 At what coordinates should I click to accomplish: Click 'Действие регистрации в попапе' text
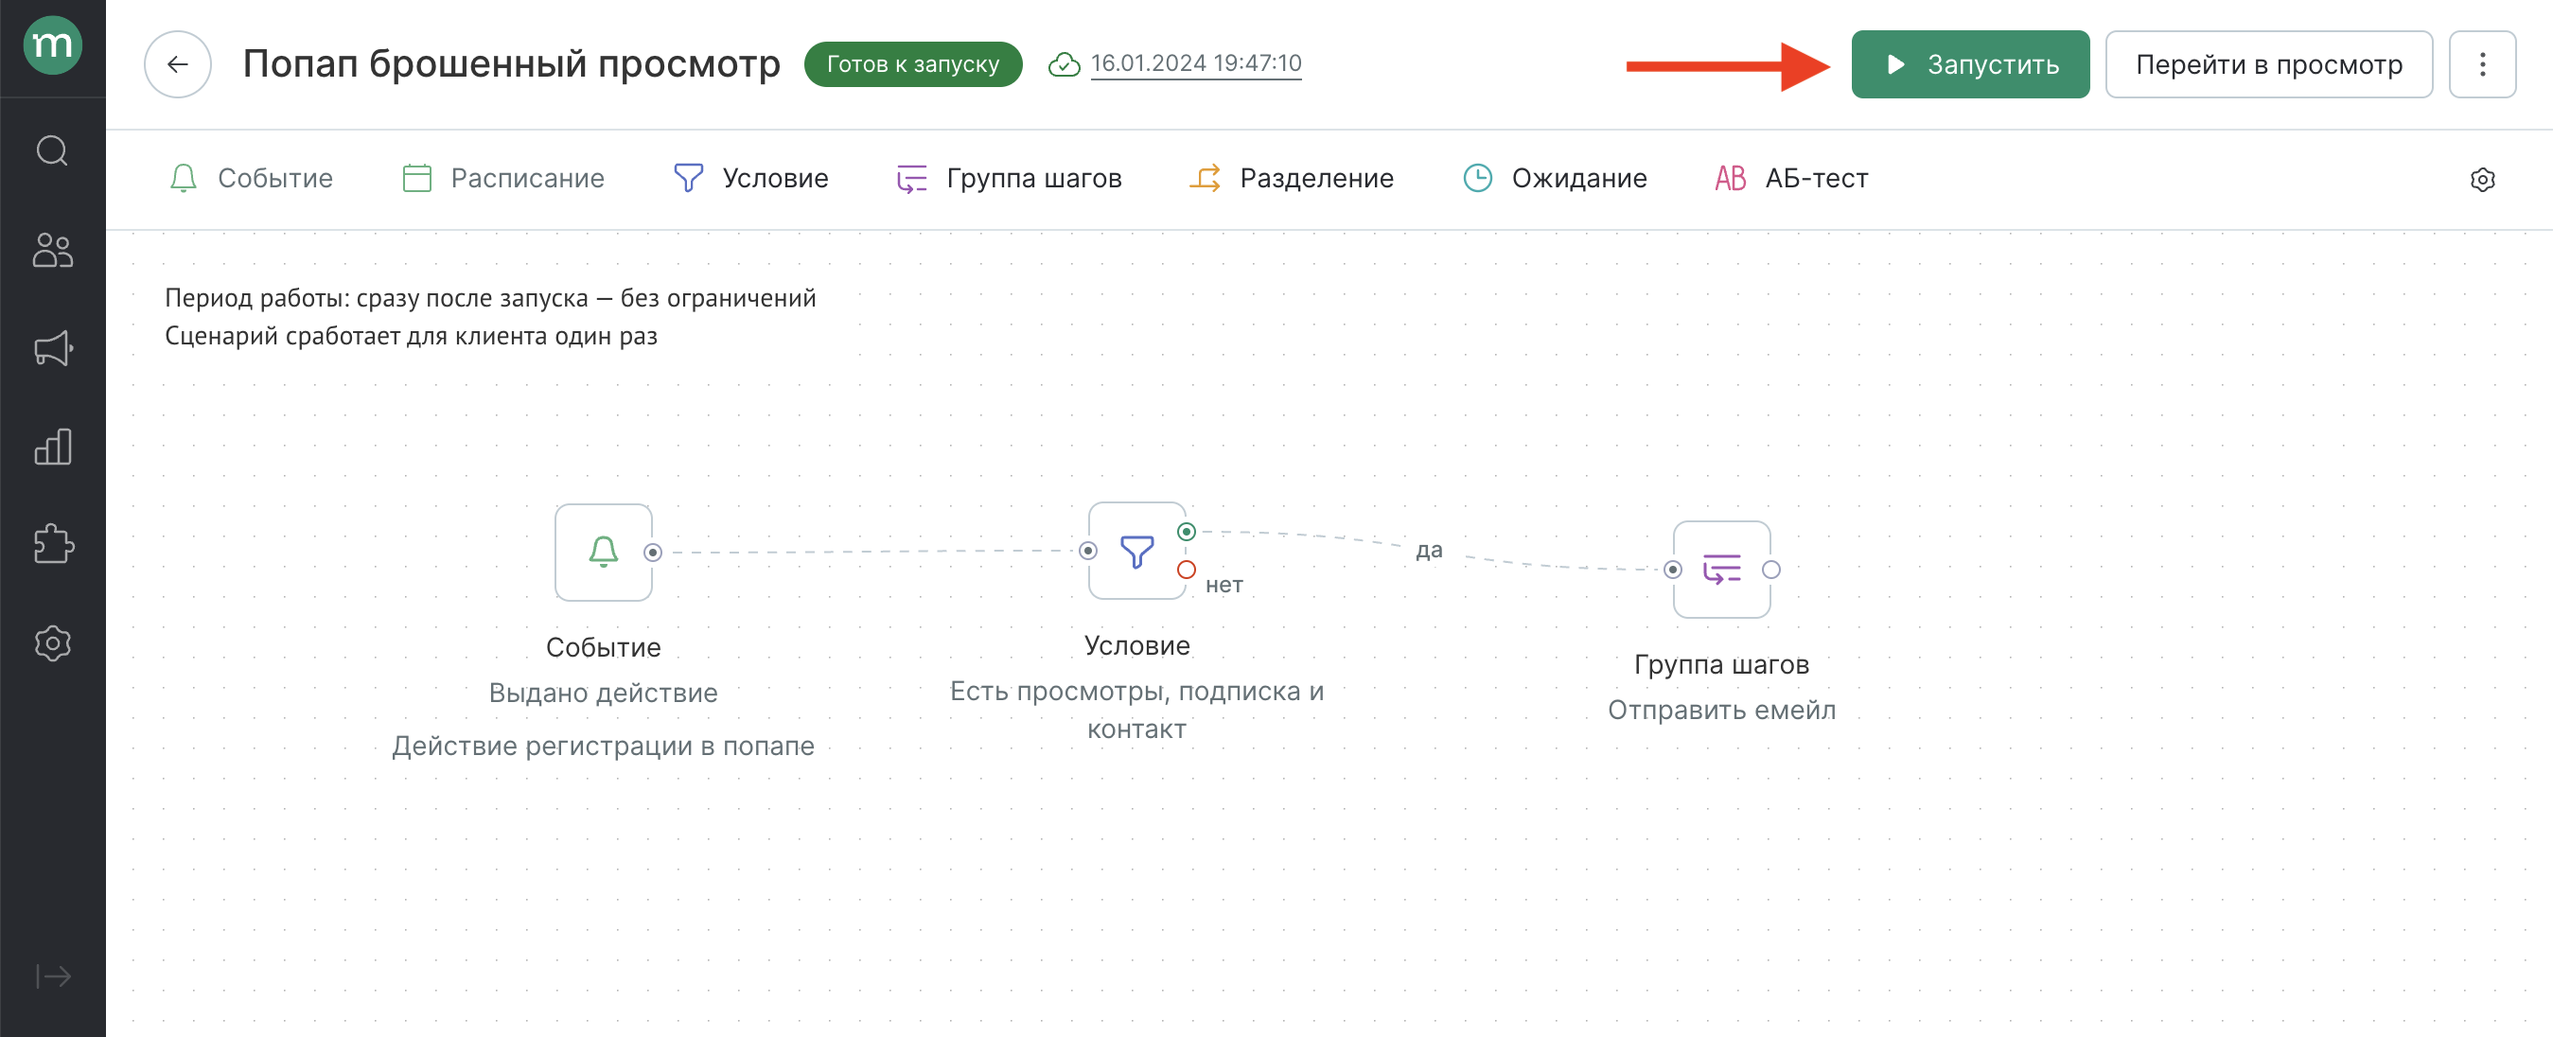click(603, 746)
